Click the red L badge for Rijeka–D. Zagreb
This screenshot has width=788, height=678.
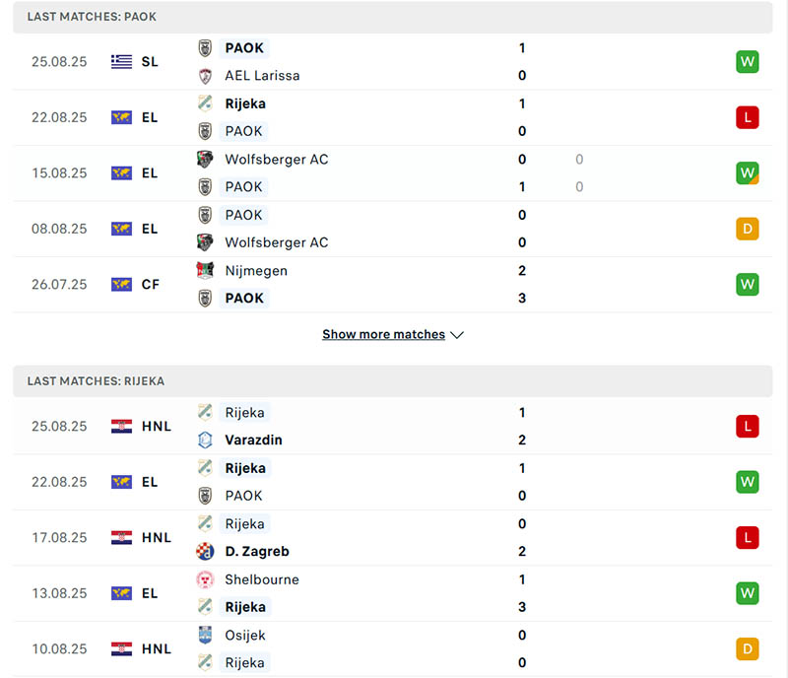coord(747,538)
